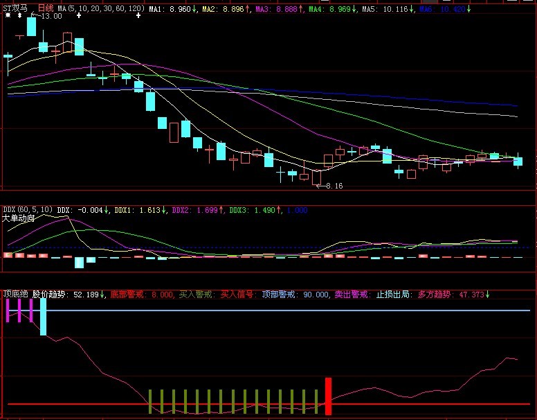Click the tall cyan bar in 顶底绝 panel
Viewport: 537px width, 420px height.
(x=43, y=316)
